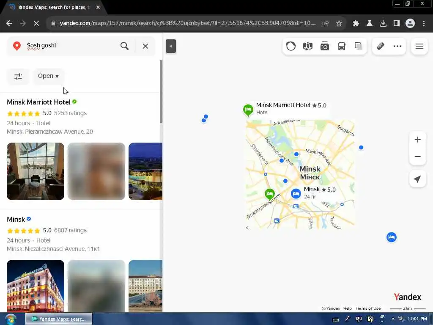Close the Yandex Maps browser tab

(98, 7)
